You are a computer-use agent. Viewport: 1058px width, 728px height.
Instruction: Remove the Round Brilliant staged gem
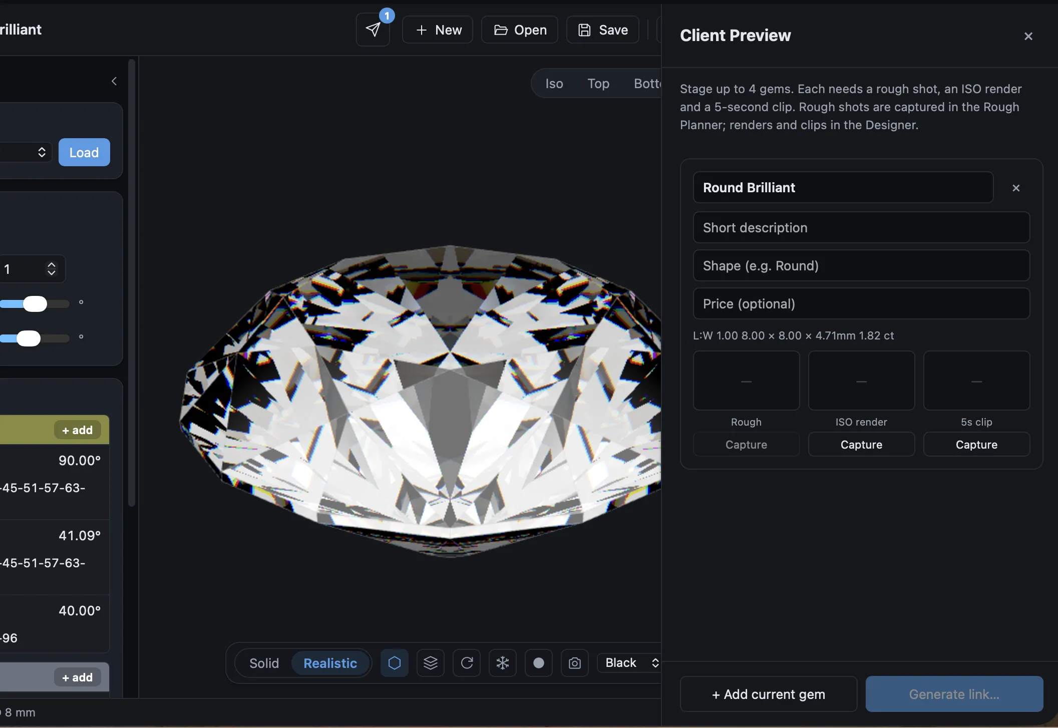pyautogui.click(x=1016, y=188)
